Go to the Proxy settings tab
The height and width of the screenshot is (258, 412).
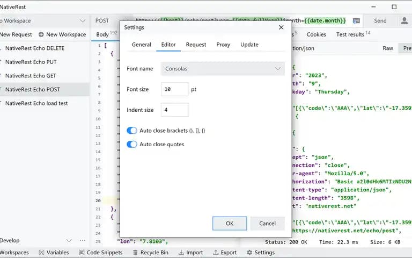click(x=223, y=45)
